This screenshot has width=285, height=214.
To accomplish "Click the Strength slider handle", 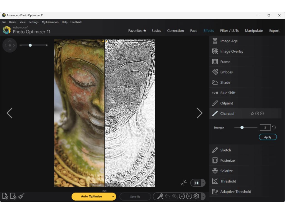I will click(x=242, y=127).
